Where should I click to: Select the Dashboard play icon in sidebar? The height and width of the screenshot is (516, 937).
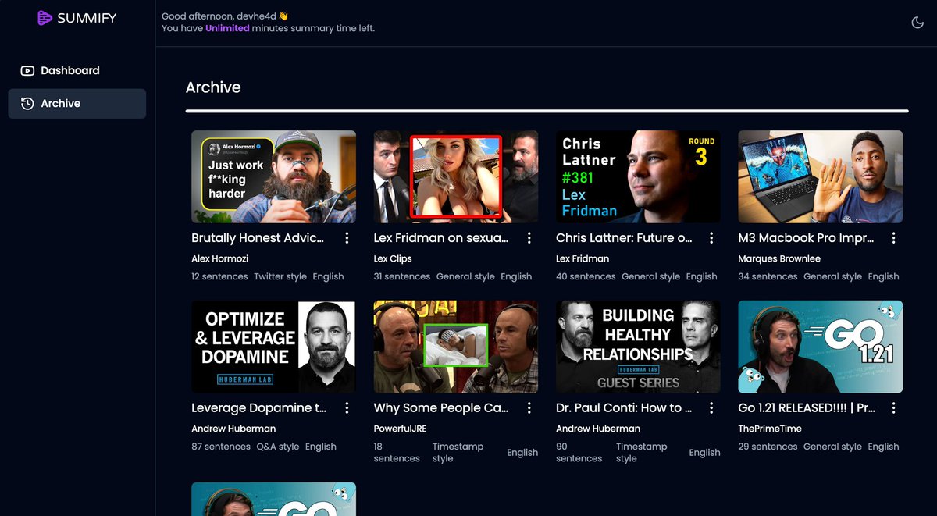click(27, 70)
